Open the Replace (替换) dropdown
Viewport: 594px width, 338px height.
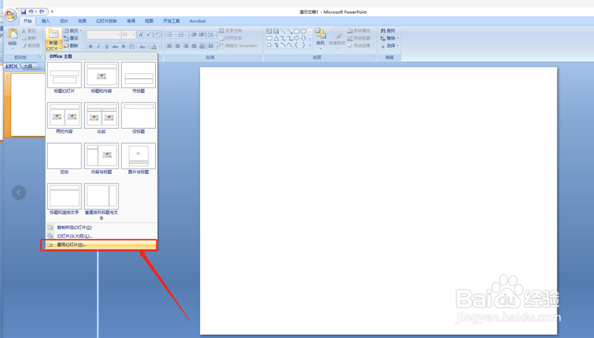(390, 38)
